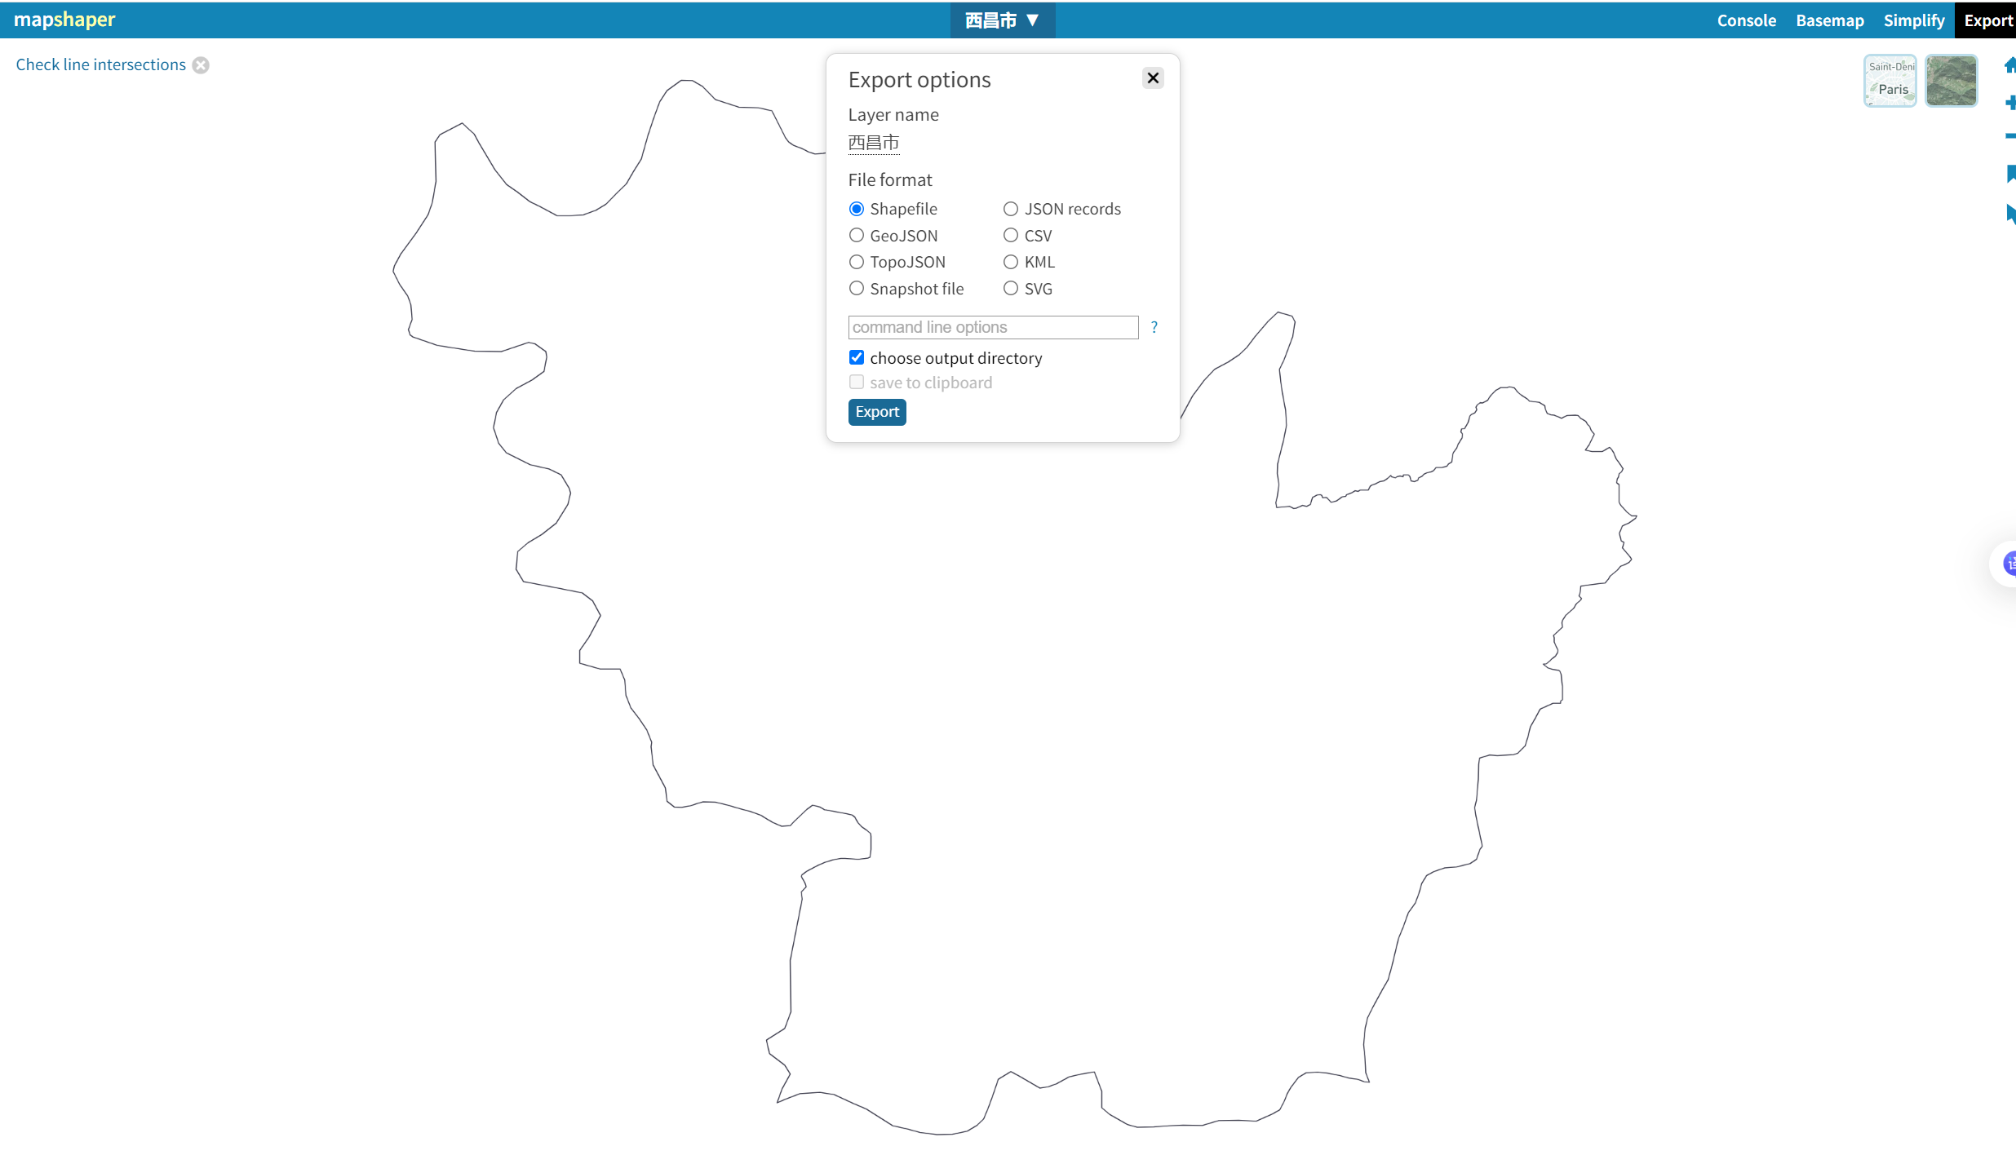This screenshot has width=2016, height=1155.
Task: Open the command line options help
Action: click(1154, 327)
